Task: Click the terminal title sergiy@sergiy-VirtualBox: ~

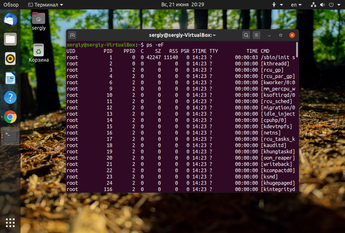Action: (182, 35)
